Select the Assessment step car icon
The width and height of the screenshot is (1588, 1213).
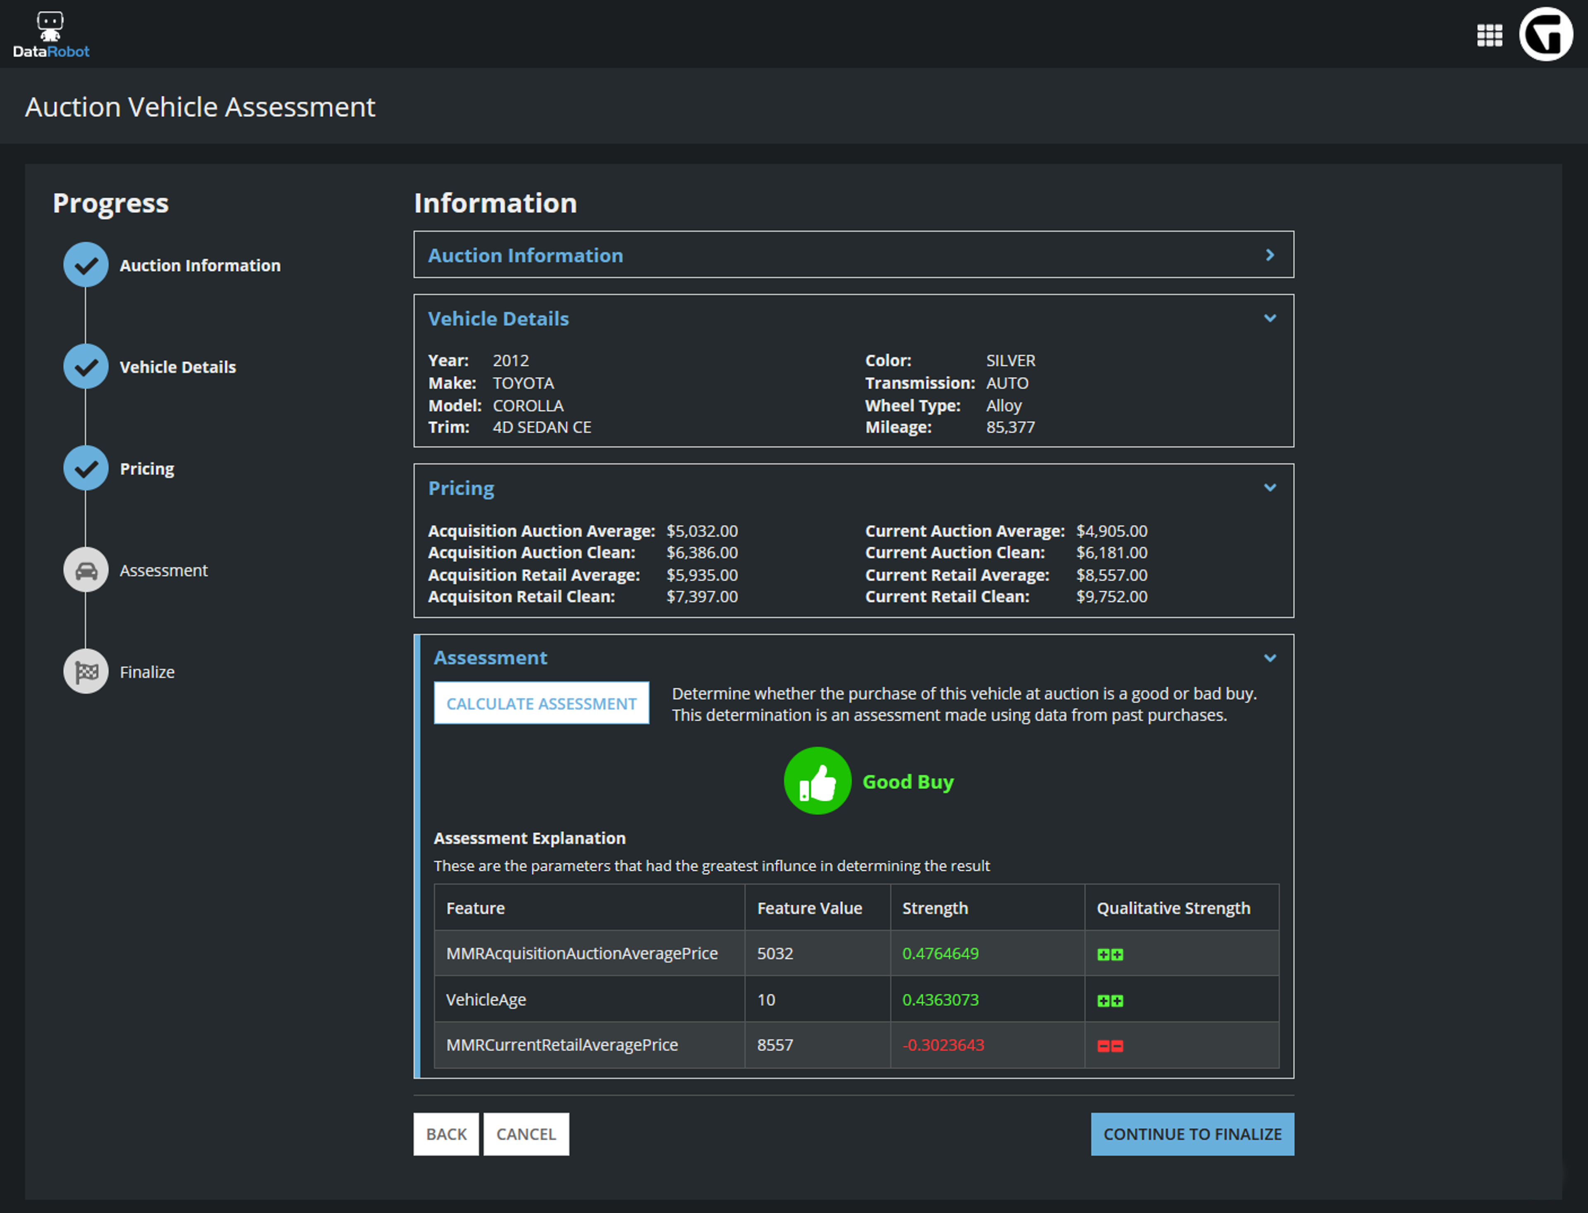pyautogui.click(x=86, y=570)
